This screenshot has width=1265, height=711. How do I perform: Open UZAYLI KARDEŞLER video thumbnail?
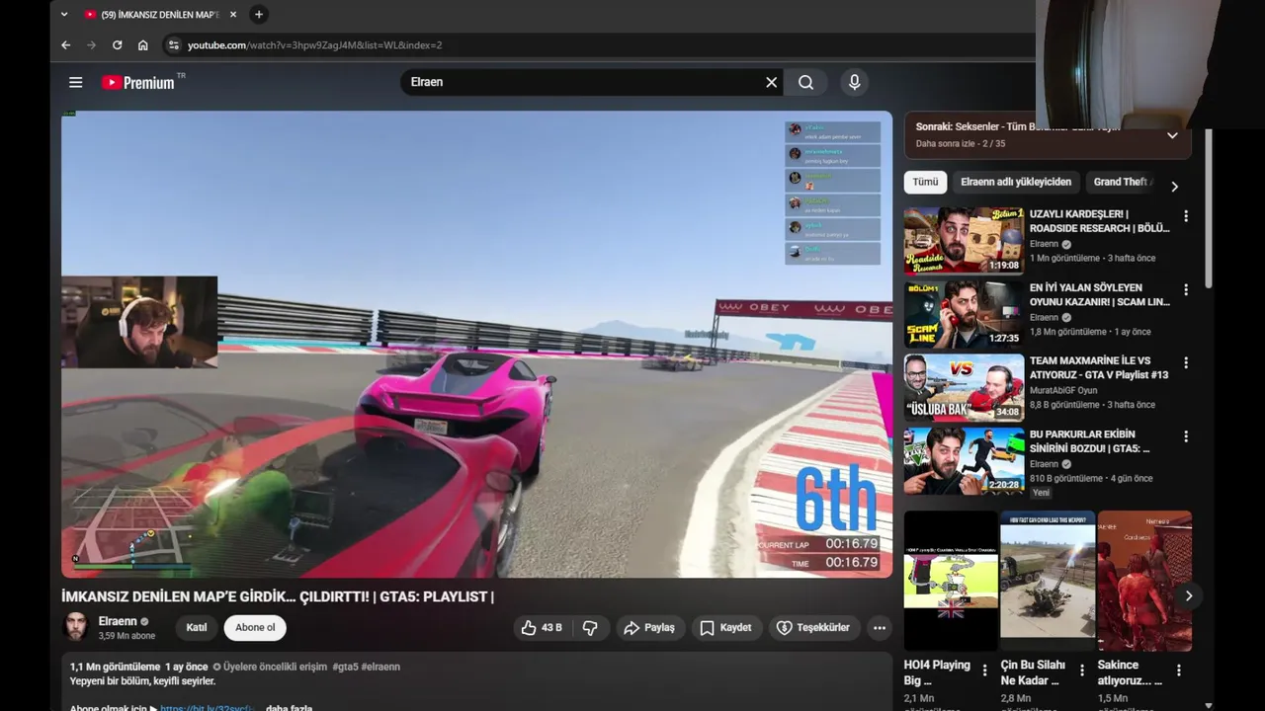[964, 241]
